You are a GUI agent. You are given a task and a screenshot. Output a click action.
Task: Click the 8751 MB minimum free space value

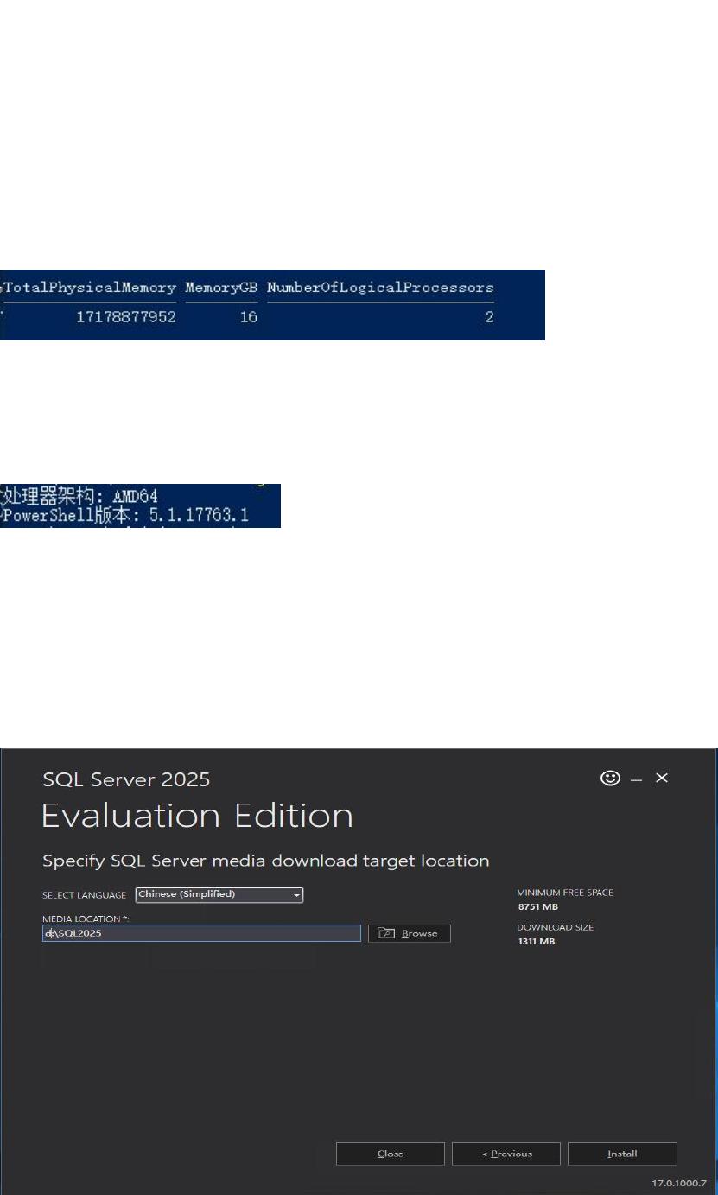coord(537,906)
